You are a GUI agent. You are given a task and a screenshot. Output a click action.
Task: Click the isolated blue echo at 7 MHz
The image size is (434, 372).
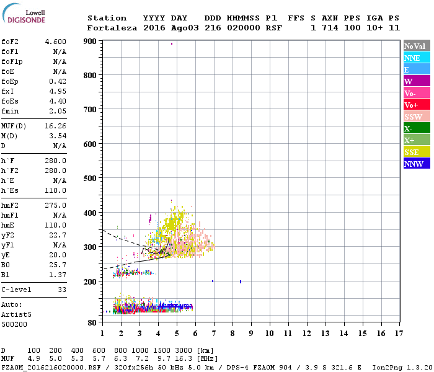click(x=213, y=281)
